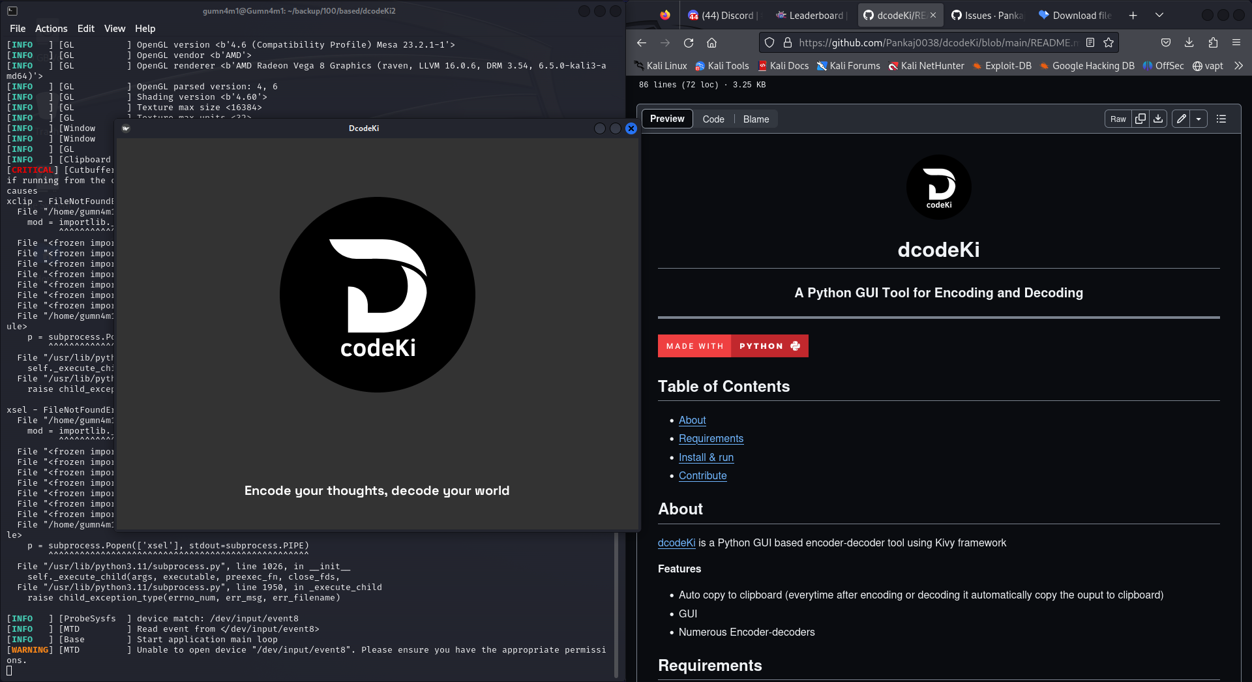The height and width of the screenshot is (682, 1252).
Task: Open tracking protection shield icon
Action: (769, 43)
